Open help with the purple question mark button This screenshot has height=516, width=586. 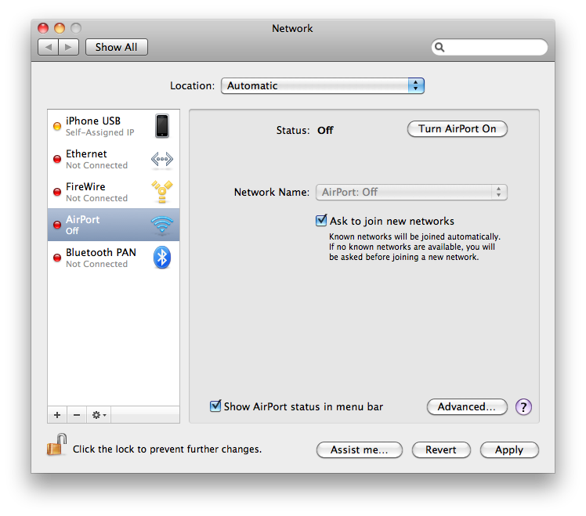[x=523, y=407]
